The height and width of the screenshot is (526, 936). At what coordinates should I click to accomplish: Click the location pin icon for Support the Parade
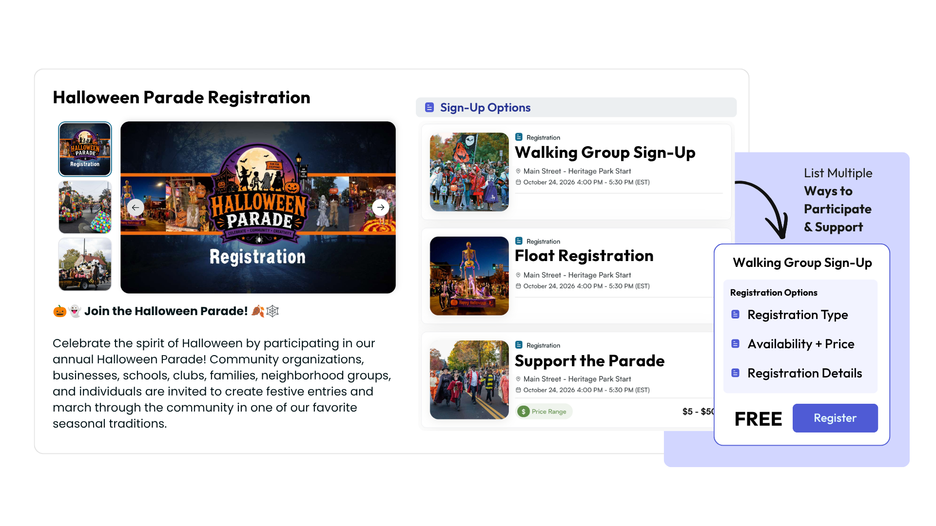(x=518, y=379)
